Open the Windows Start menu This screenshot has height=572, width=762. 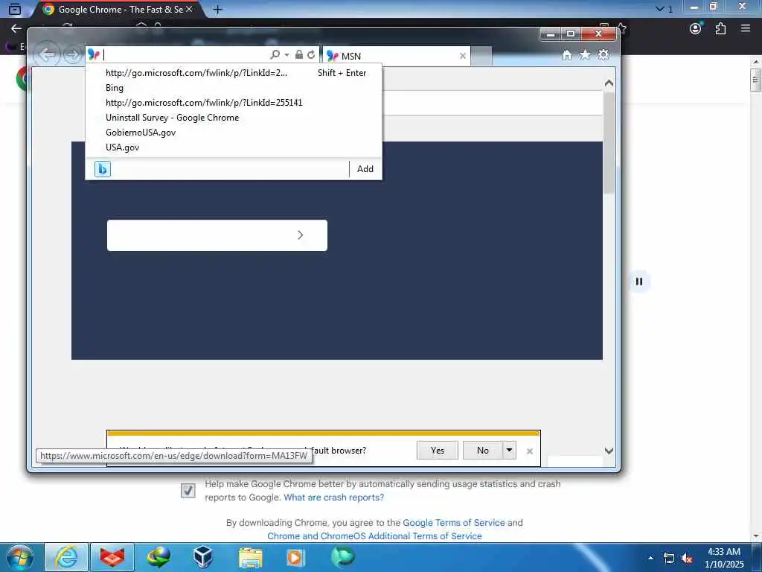point(19,557)
